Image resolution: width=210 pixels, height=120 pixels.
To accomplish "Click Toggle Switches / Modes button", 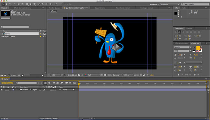I will 48,119.
